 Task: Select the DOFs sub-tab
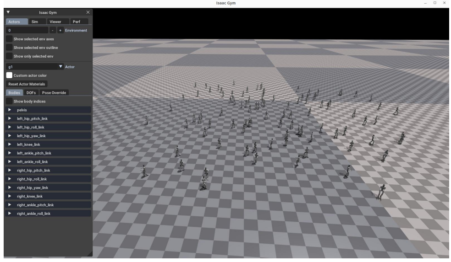click(x=31, y=92)
